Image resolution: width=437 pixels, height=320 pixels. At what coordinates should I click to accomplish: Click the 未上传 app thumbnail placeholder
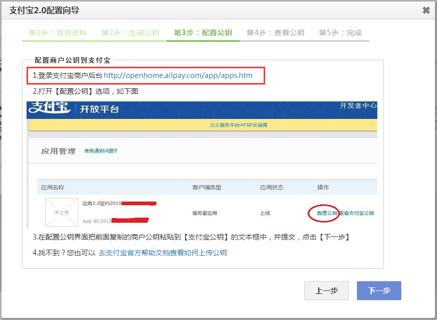coord(62,212)
